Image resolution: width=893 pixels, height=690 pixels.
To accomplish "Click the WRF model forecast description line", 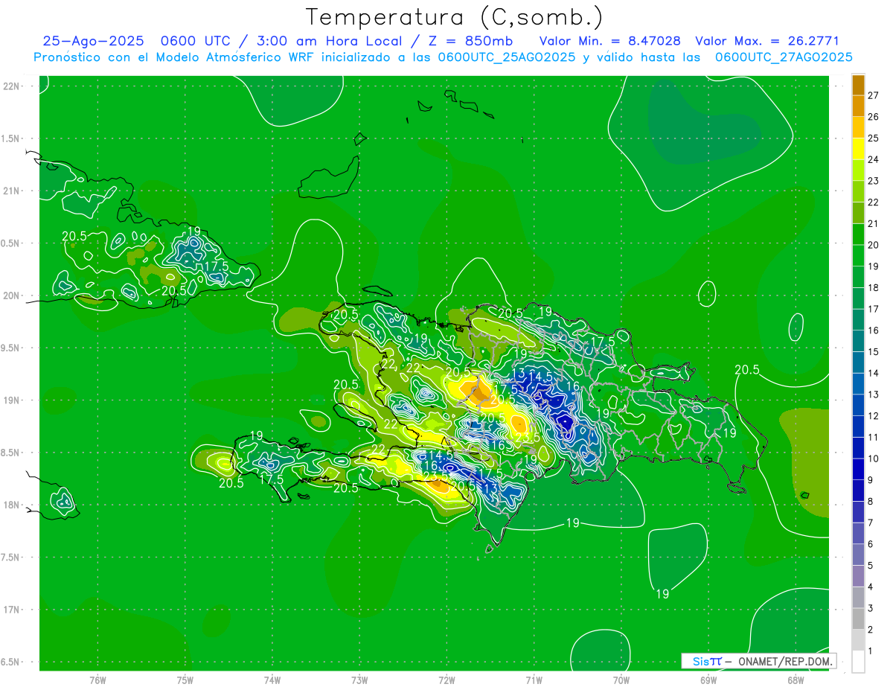I will [x=443, y=57].
